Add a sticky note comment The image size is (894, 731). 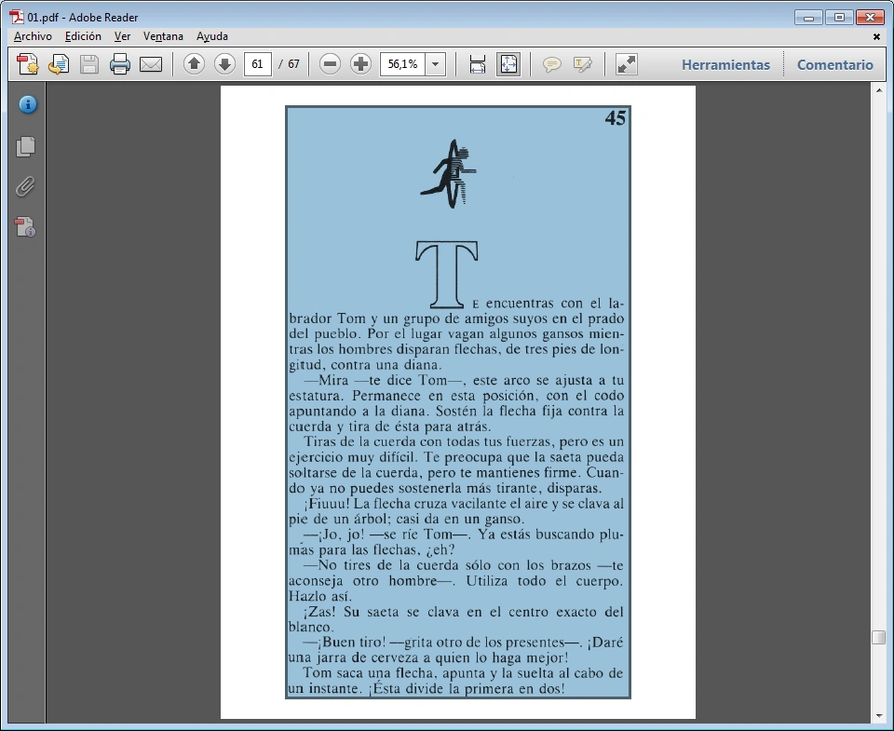click(x=551, y=64)
